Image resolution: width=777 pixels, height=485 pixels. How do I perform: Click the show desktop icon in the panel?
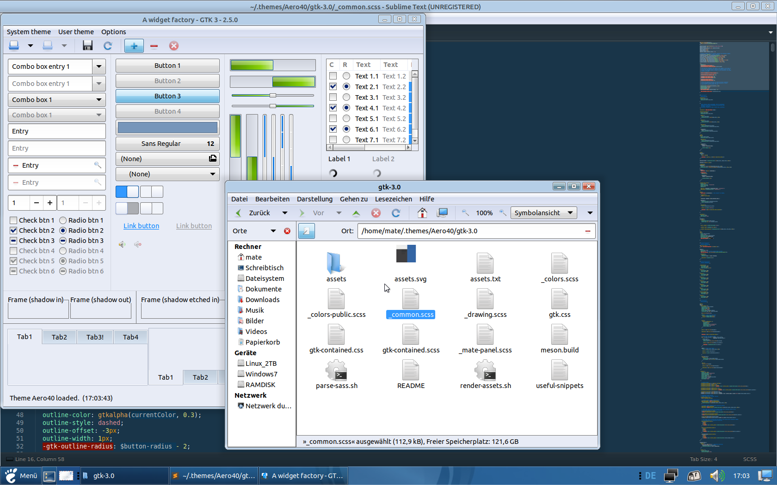coord(49,476)
